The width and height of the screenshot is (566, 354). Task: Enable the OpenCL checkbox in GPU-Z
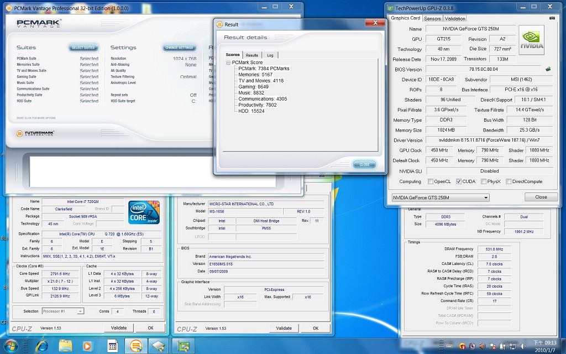click(x=430, y=181)
